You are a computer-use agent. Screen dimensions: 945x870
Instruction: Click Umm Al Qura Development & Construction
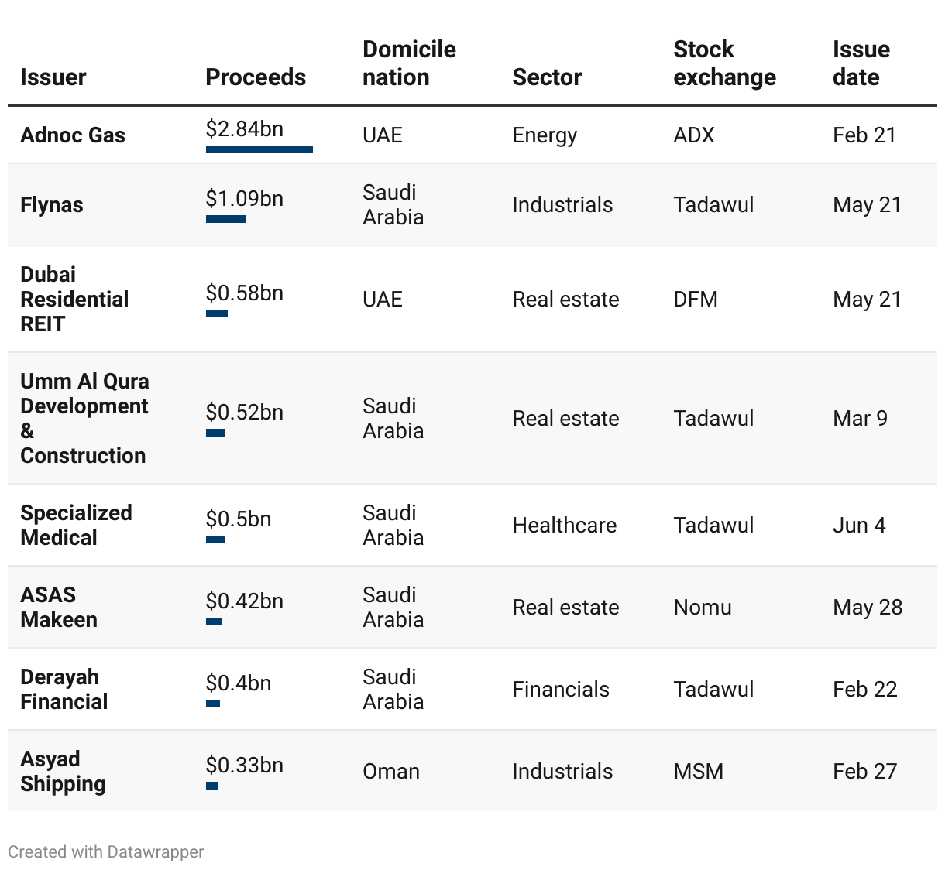point(84,419)
